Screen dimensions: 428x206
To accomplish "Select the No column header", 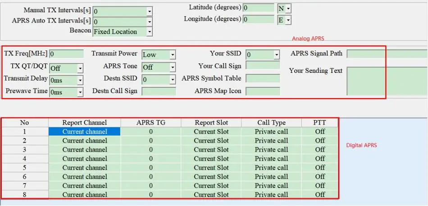I will coord(25,123).
